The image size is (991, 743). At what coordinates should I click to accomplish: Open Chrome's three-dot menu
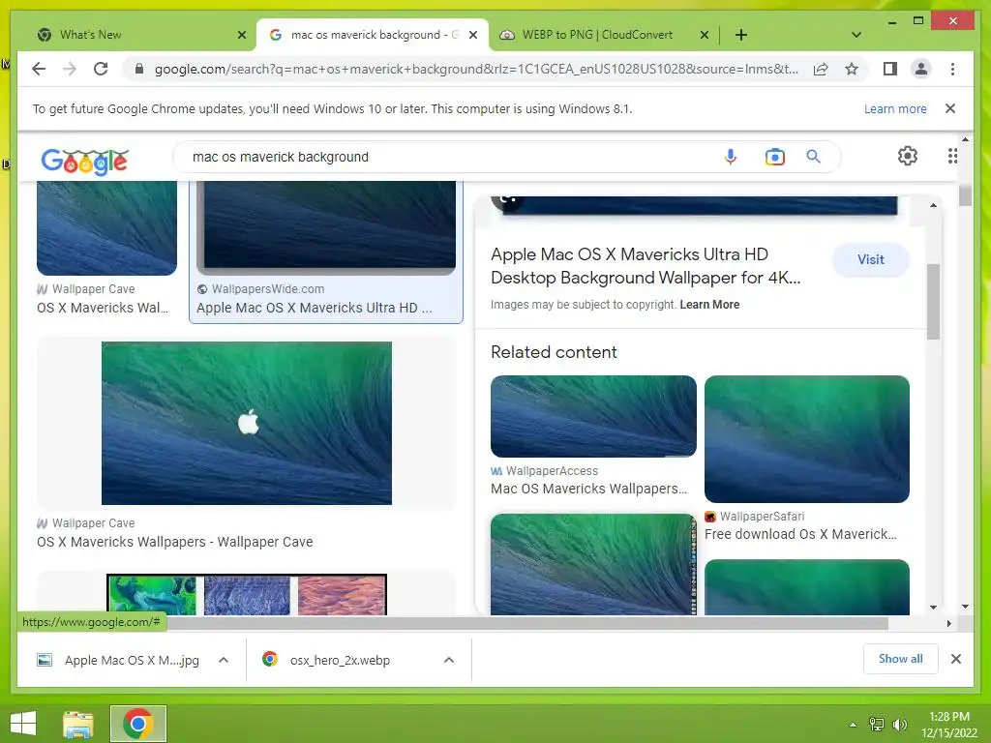pyautogui.click(x=952, y=69)
